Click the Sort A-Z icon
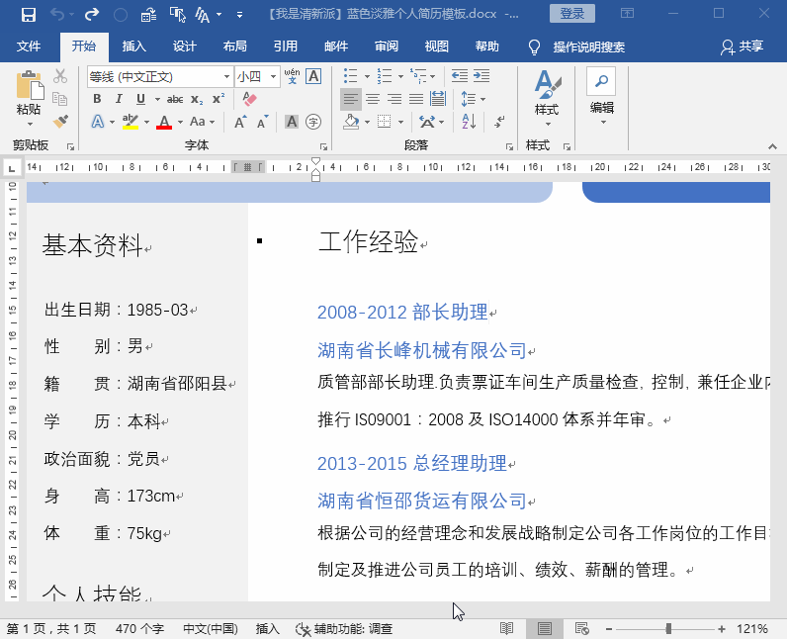787x639 pixels. [469, 122]
